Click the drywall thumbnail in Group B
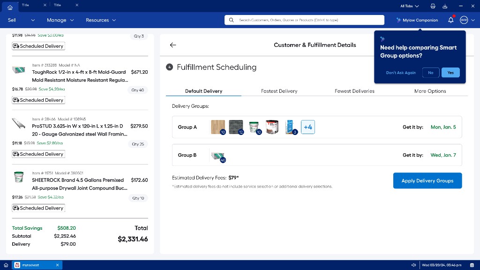480x270 pixels. pos(218,156)
